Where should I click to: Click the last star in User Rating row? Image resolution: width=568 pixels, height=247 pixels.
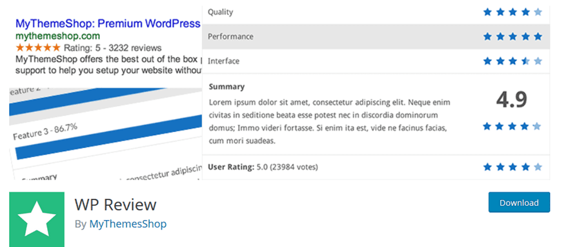coord(538,167)
